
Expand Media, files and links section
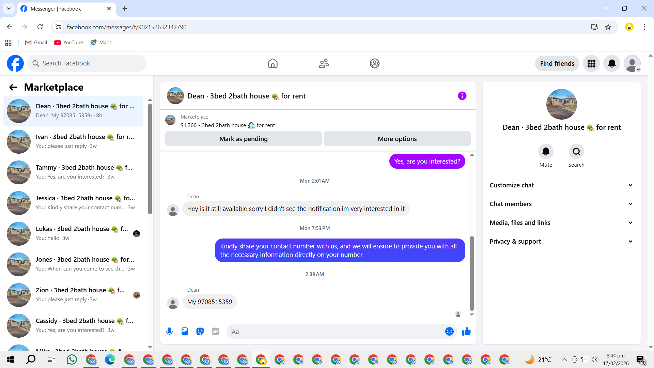click(x=561, y=223)
